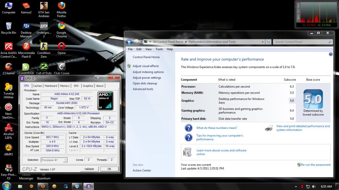Image resolution: width=339 pixels, height=190 pixels.
Task: Open Action Center link
Action: [x=142, y=171]
